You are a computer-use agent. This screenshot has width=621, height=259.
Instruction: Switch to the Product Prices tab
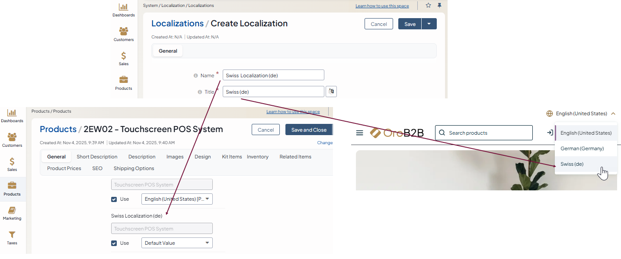tap(64, 168)
